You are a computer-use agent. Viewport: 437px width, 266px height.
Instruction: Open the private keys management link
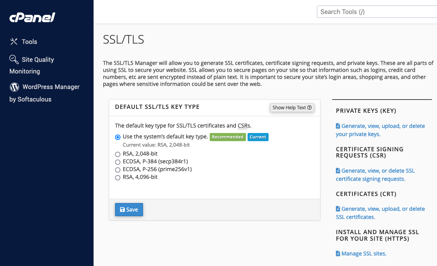coord(380,130)
